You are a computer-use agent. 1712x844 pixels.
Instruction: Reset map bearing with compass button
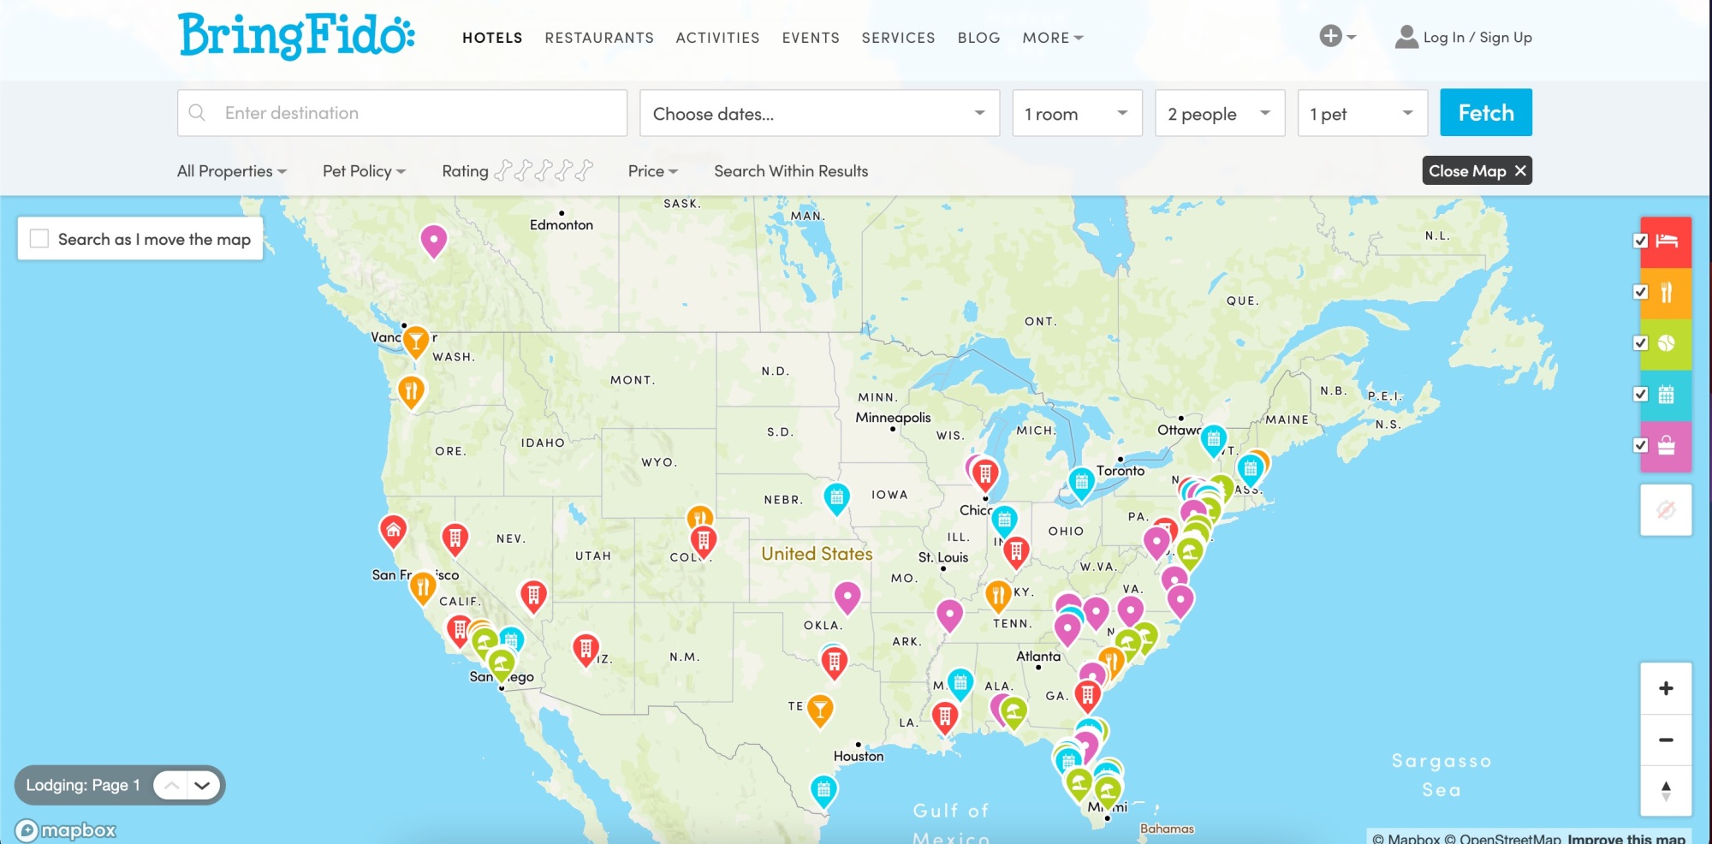(1666, 791)
